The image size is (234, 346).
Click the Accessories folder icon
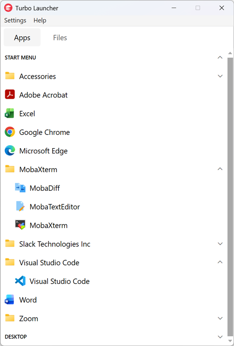[10, 76]
